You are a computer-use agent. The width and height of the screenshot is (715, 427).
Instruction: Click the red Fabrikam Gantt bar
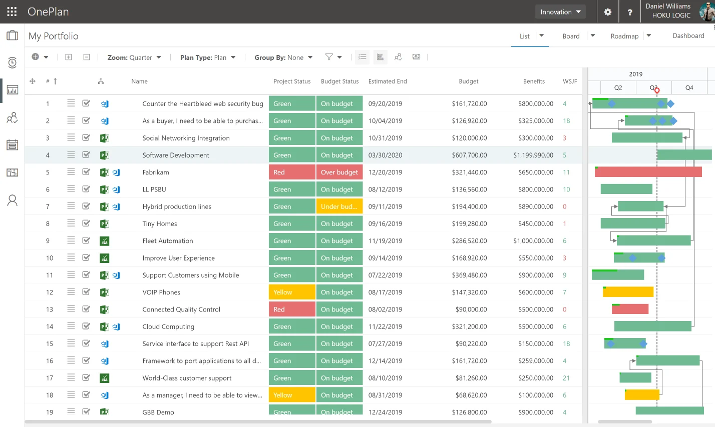(648, 172)
